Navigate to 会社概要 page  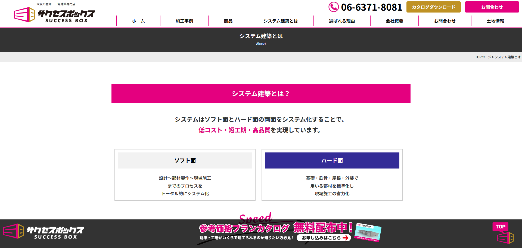(394, 21)
